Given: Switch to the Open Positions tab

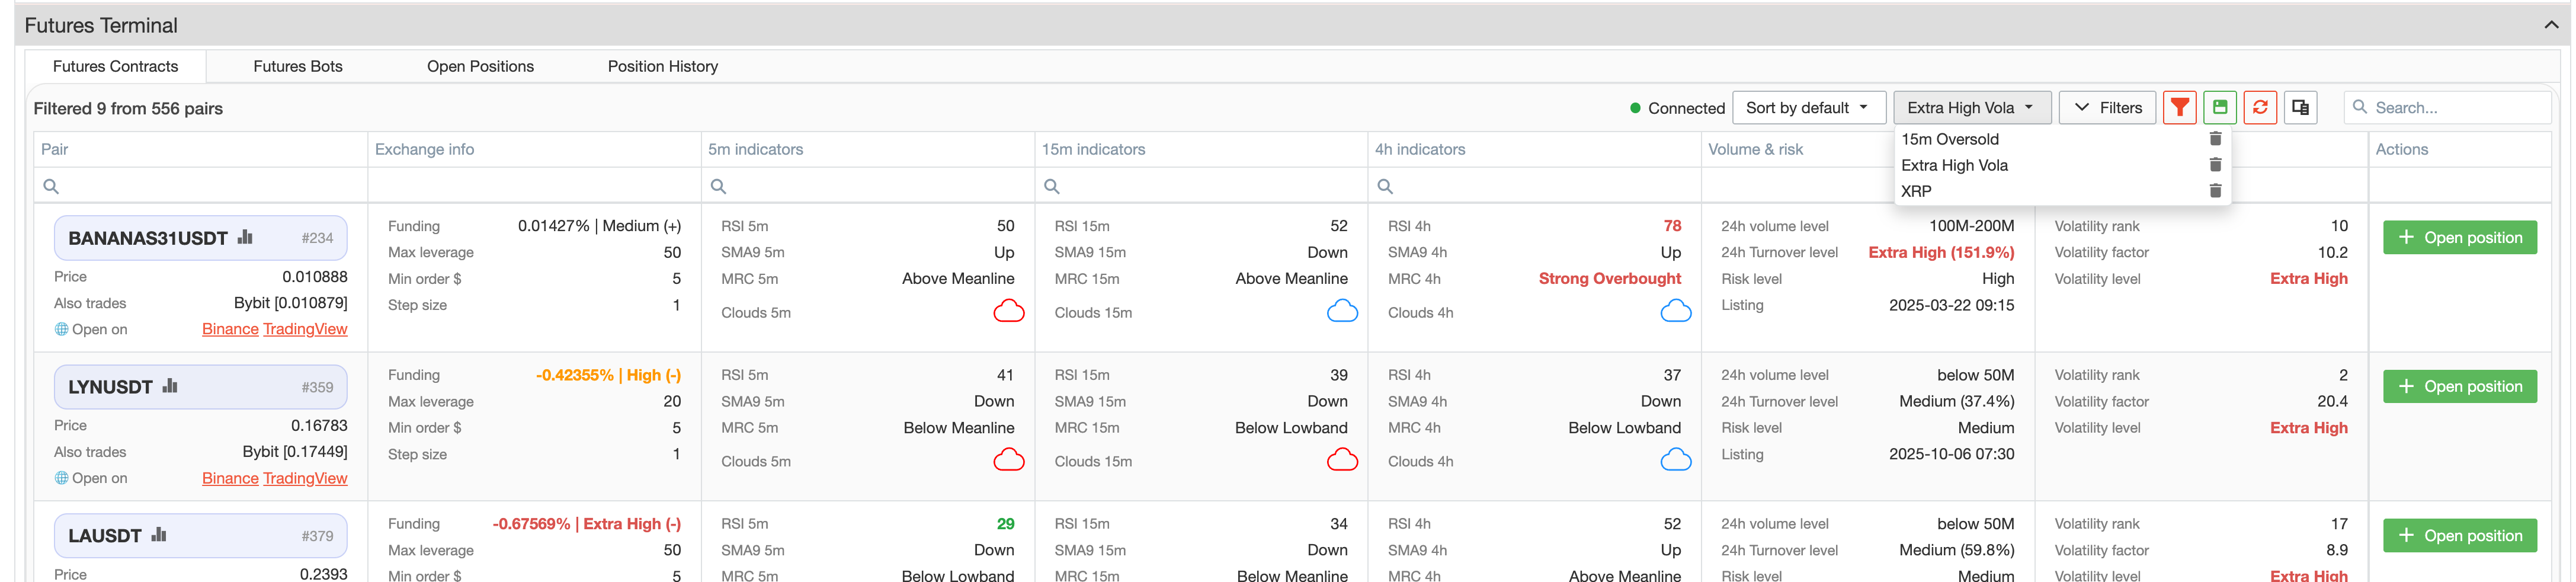Looking at the screenshot, I should 480,66.
